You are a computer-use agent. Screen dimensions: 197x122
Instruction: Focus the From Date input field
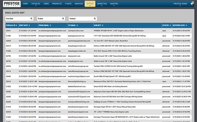19,19
